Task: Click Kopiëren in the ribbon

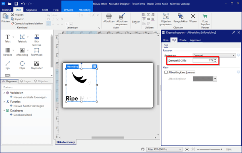Action: [x=18, y=19]
